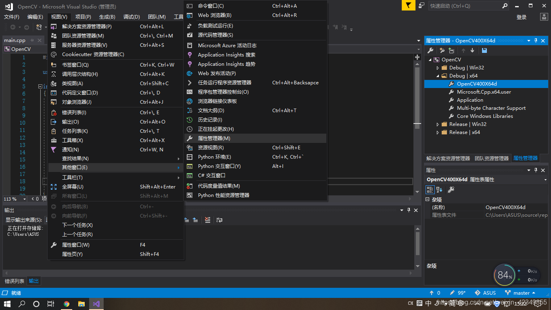The image size is (551, 310).
Task: Click the save icon in Property Manager toolbar
Action: pyautogui.click(x=484, y=50)
